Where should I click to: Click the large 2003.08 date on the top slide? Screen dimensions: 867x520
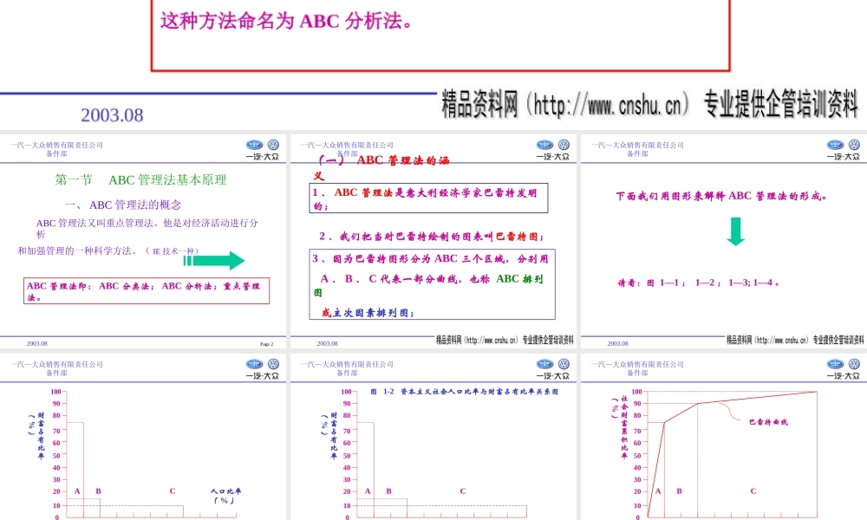[x=112, y=115]
